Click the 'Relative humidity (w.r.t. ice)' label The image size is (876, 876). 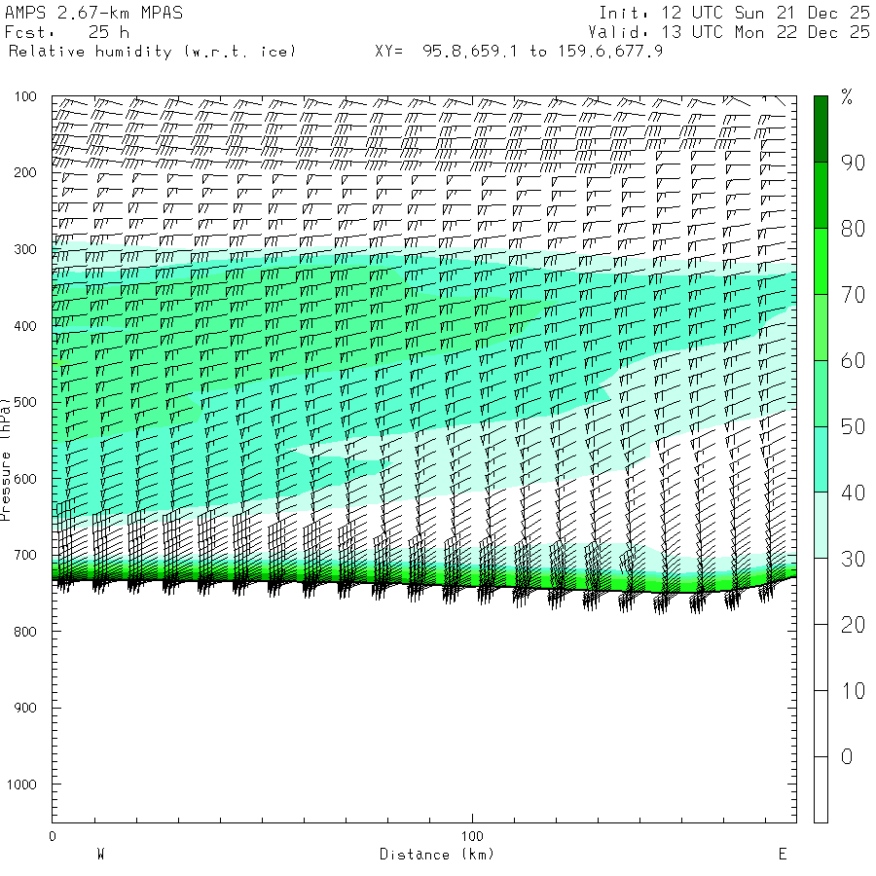pos(152,52)
